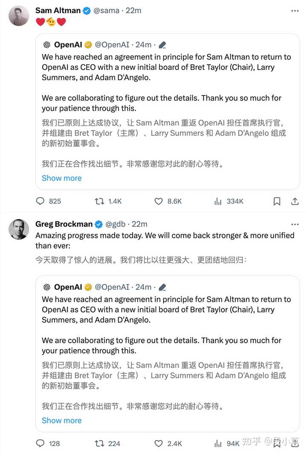This screenshot has height=454, width=307.
Task: Open analytics on Greg Brockman's tweet
Action: 218,443
